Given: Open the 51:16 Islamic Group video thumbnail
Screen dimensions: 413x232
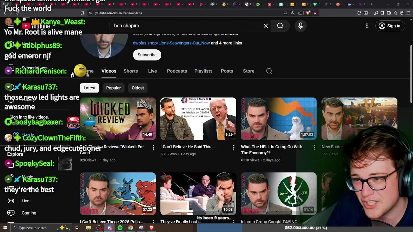Looking at the screenshot, I should coord(279,194).
